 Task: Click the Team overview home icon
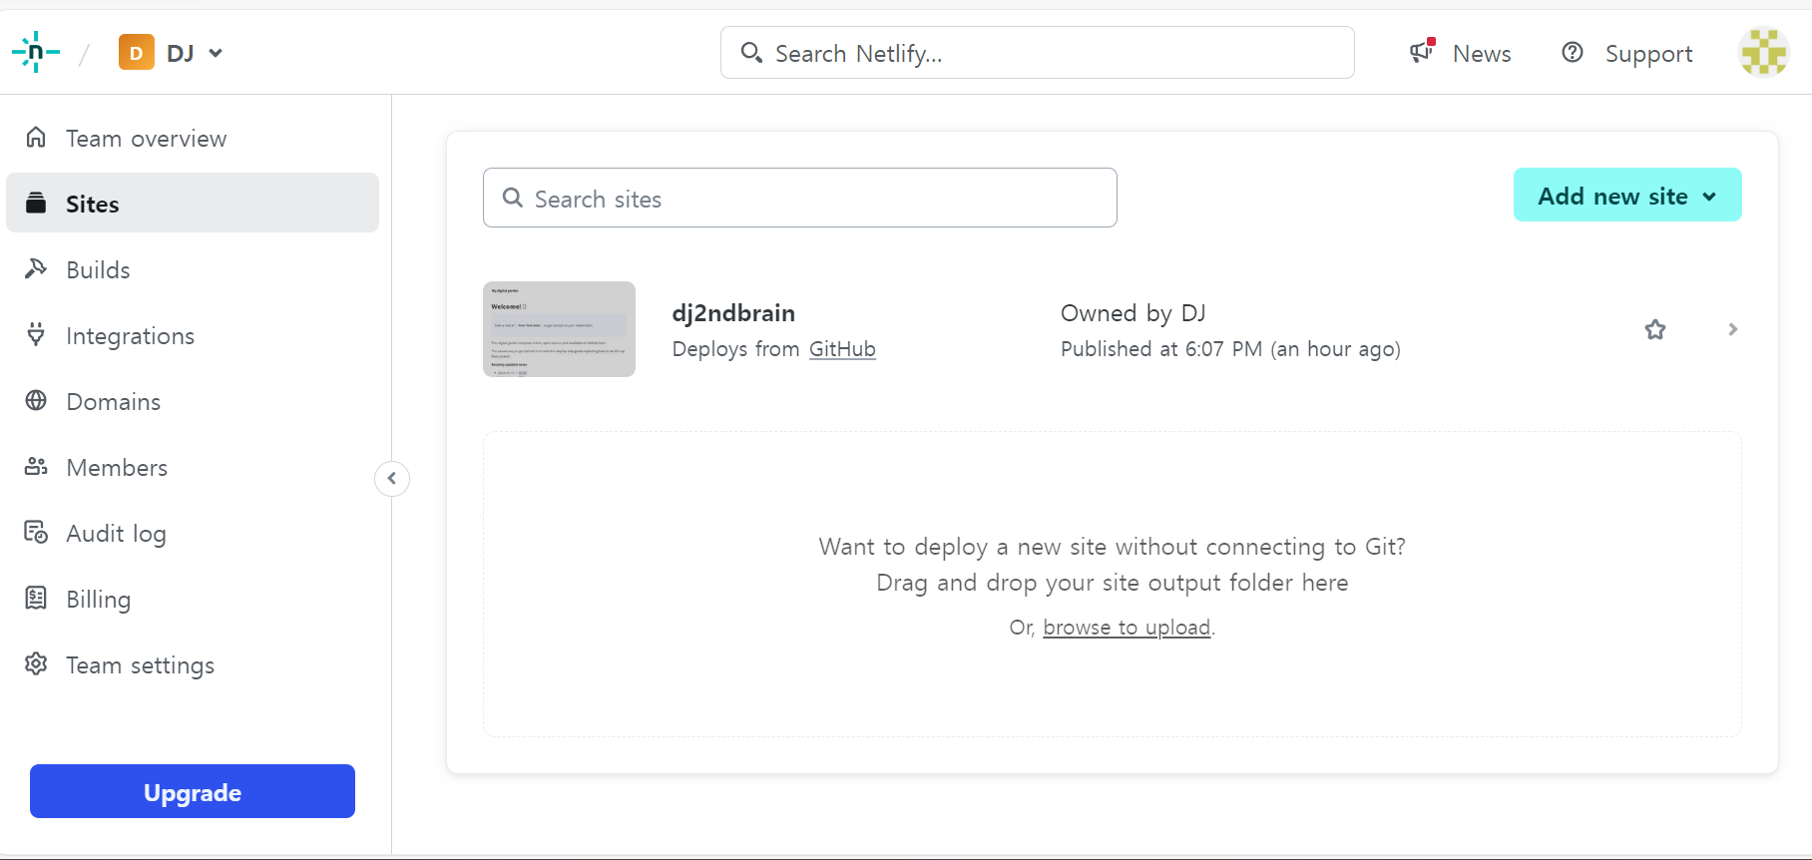coord(36,137)
